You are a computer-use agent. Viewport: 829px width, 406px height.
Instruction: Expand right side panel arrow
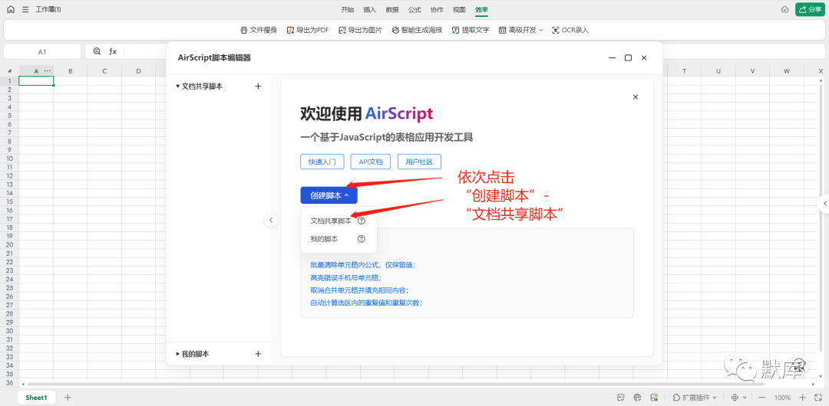(x=824, y=203)
